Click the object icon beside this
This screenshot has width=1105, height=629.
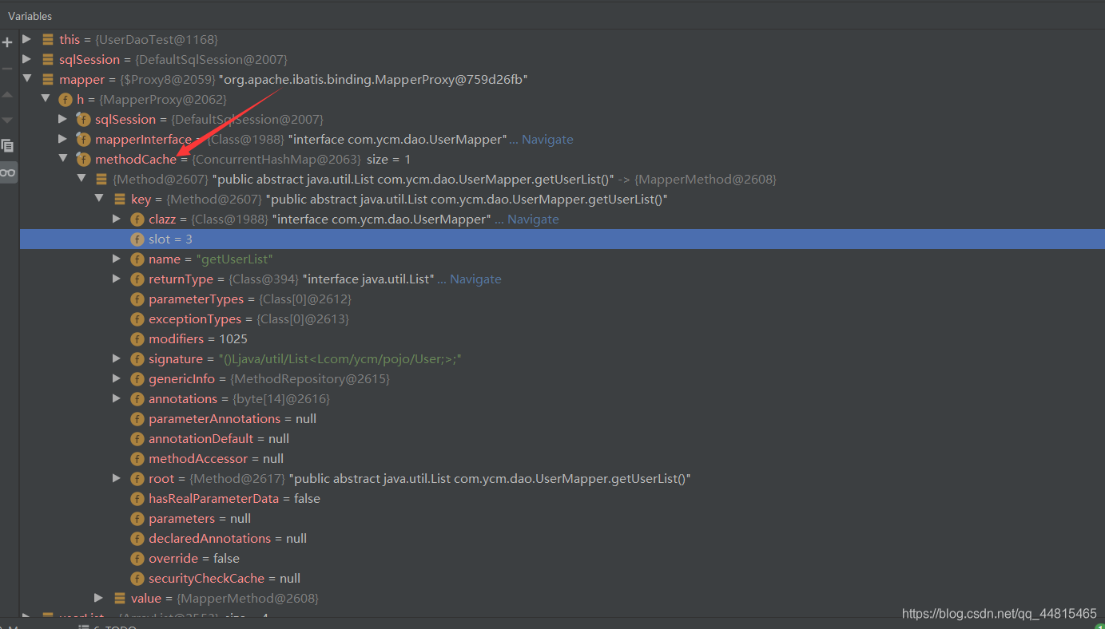coord(48,40)
